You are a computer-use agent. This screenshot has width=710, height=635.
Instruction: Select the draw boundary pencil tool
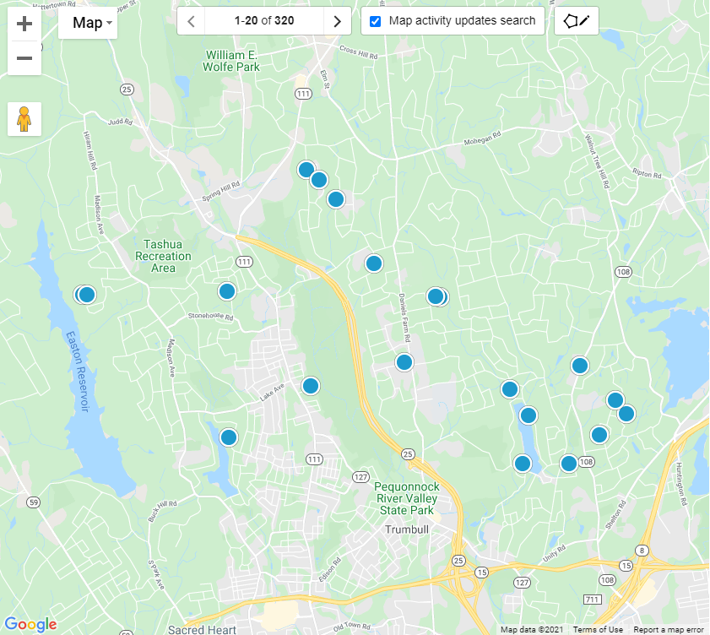point(577,20)
